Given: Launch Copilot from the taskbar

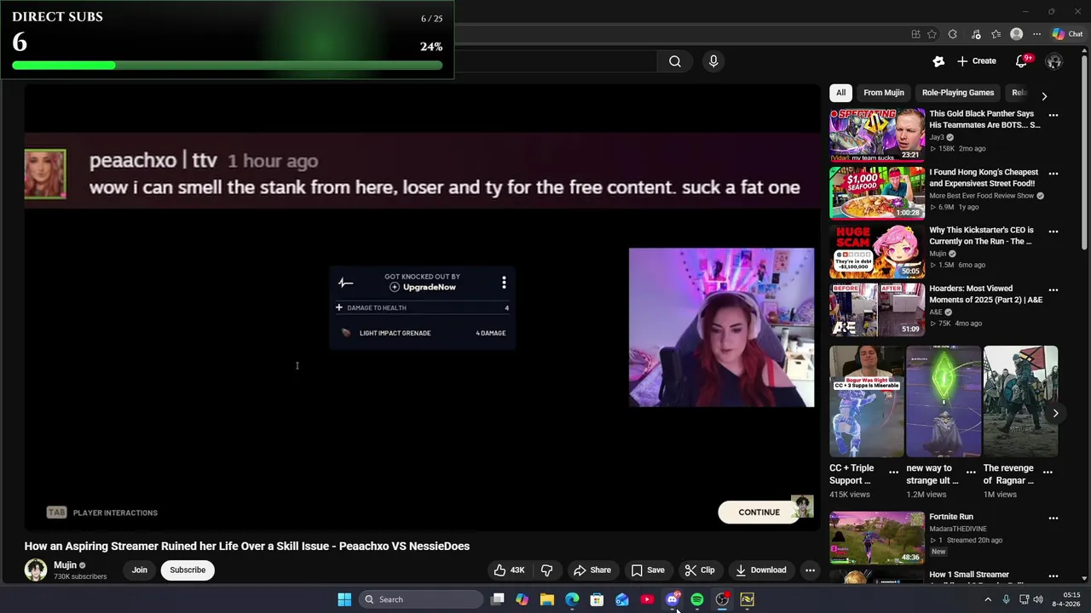Looking at the screenshot, I should [x=522, y=599].
